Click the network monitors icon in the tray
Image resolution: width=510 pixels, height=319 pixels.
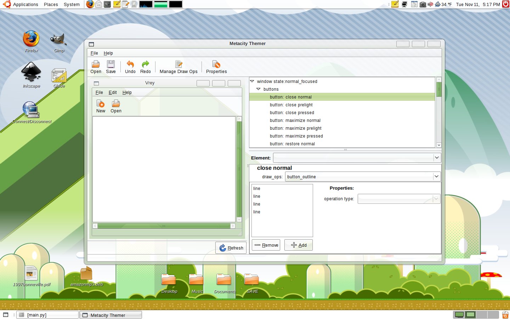[x=404, y=4]
